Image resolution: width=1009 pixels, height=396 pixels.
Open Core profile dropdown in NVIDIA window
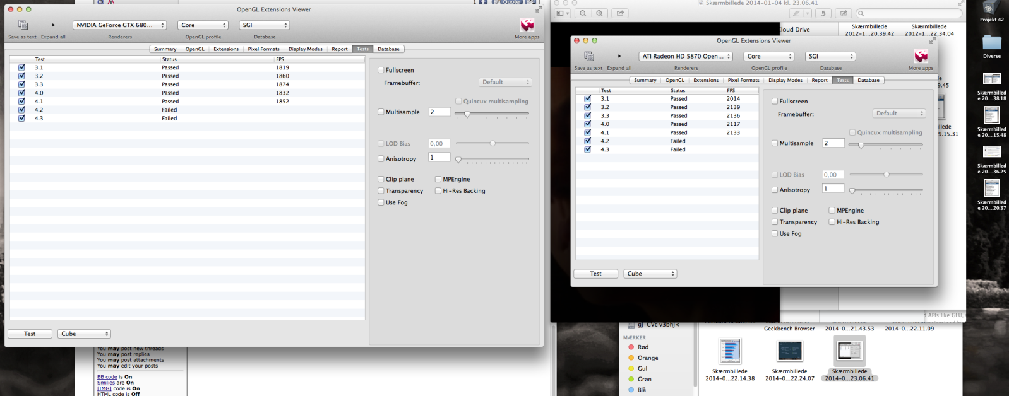pyautogui.click(x=203, y=25)
